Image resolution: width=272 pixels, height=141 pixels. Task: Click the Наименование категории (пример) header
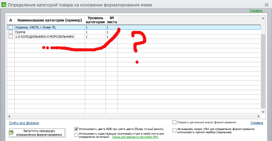50,20
